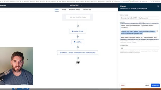Click the Save Action button
Image resolution: width=161 pixels, height=90 pixels.
tap(155, 85)
